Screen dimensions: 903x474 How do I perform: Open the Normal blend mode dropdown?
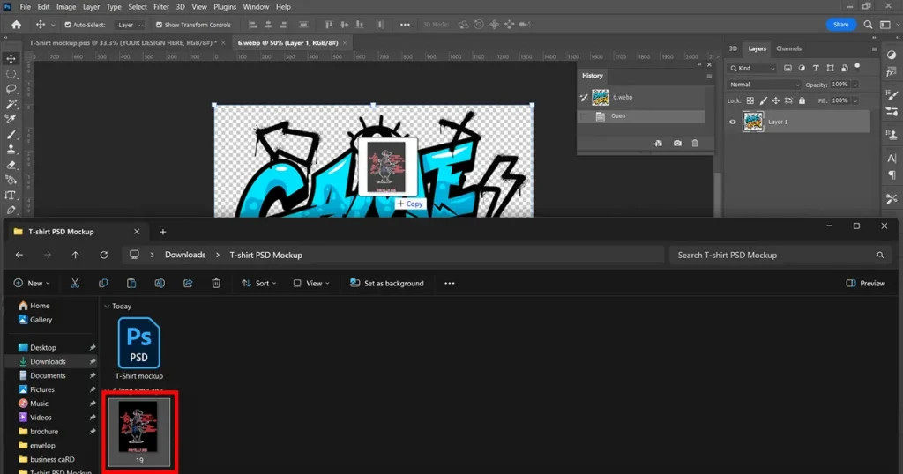click(x=764, y=85)
